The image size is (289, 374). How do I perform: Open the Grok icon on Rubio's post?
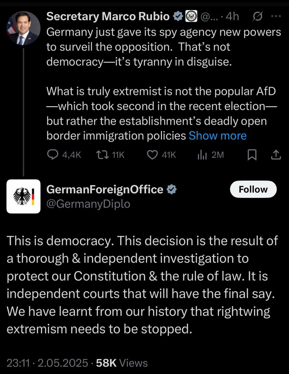pyautogui.click(x=257, y=16)
